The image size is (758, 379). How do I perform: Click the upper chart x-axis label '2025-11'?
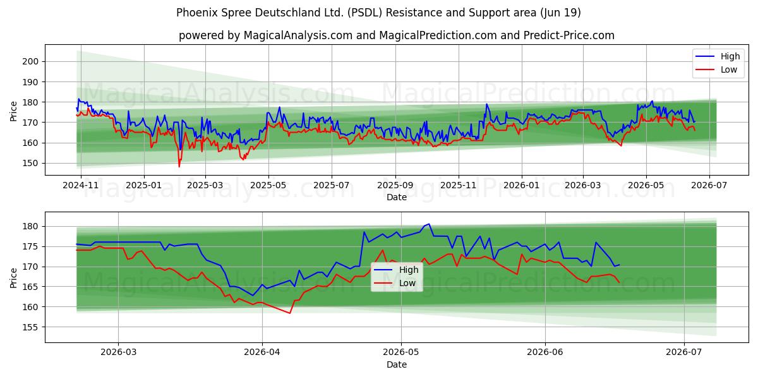click(459, 186)
